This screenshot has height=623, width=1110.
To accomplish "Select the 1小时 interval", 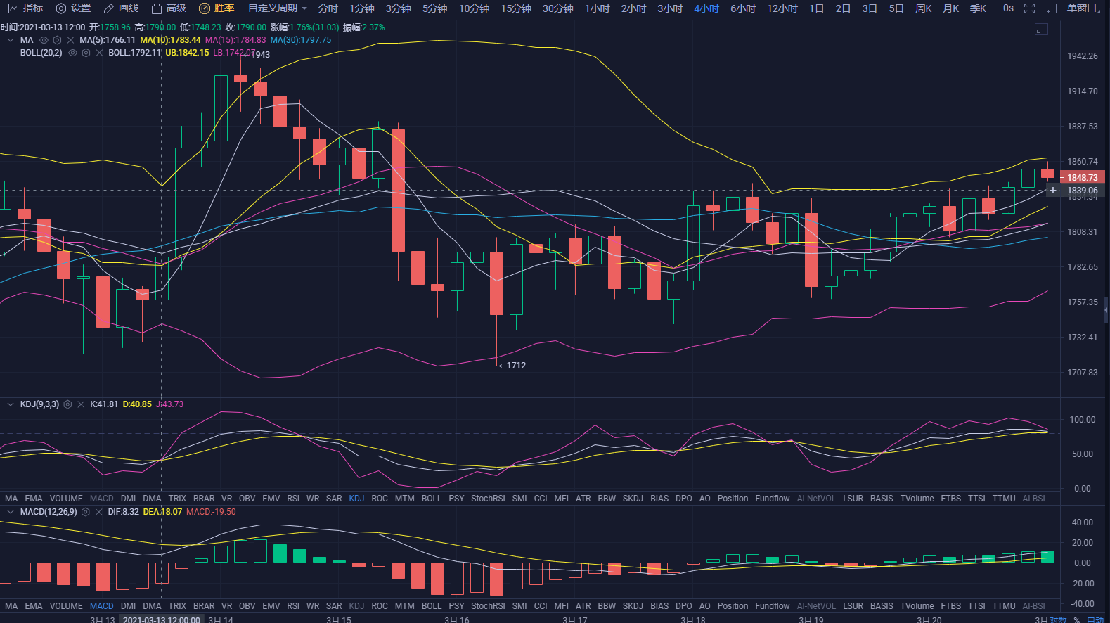I will point(598,8).
